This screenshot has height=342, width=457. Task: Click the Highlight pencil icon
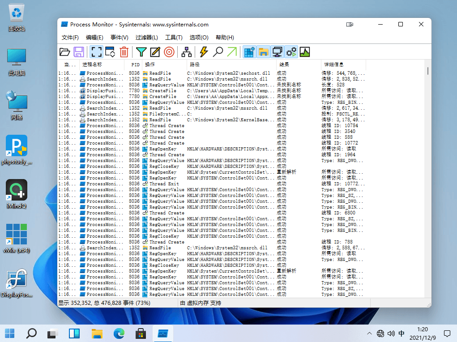[x=155, y=52]
